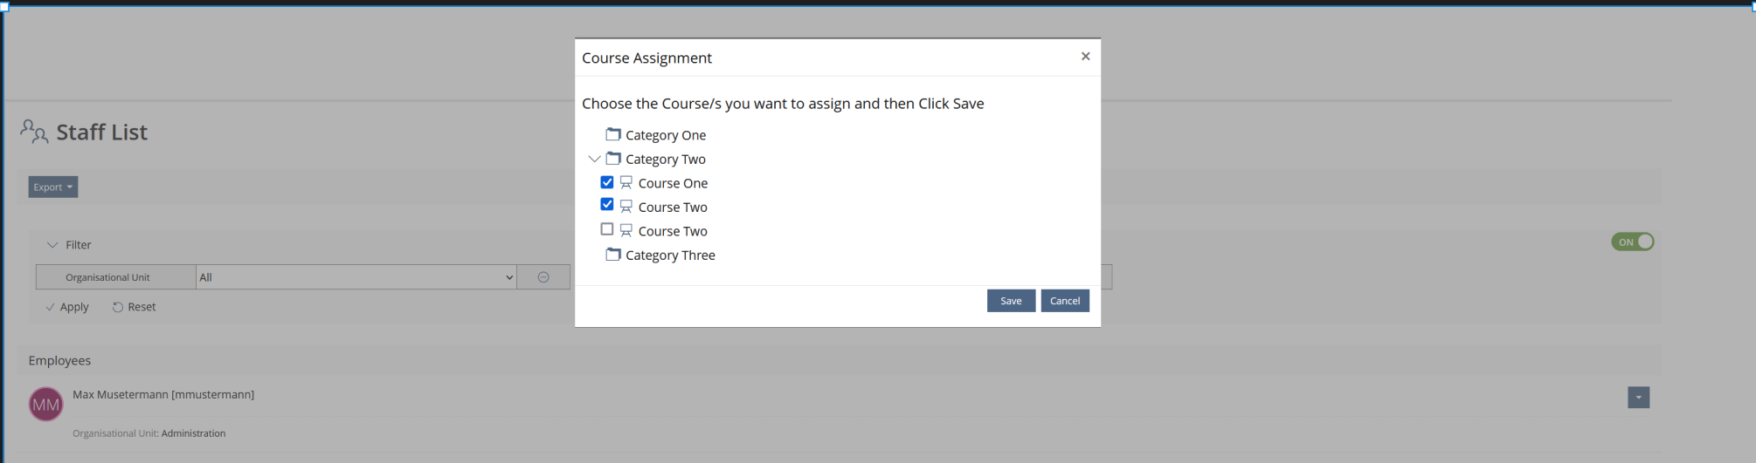Click the Category Three folder icon
This screenshot has width=1756, height=463.
coord(613,255)
